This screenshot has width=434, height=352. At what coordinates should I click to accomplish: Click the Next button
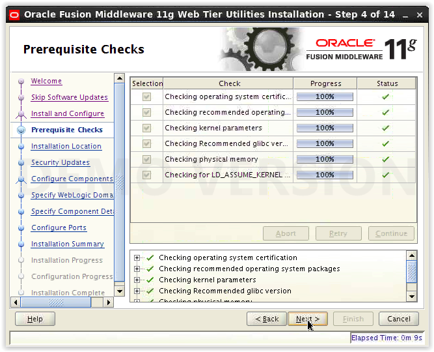pos(308,319)
